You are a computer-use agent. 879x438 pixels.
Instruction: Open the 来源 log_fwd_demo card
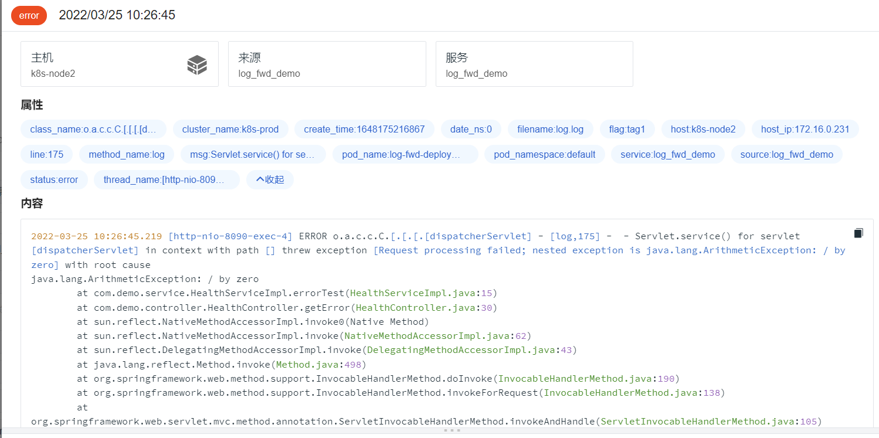point(327,64)
